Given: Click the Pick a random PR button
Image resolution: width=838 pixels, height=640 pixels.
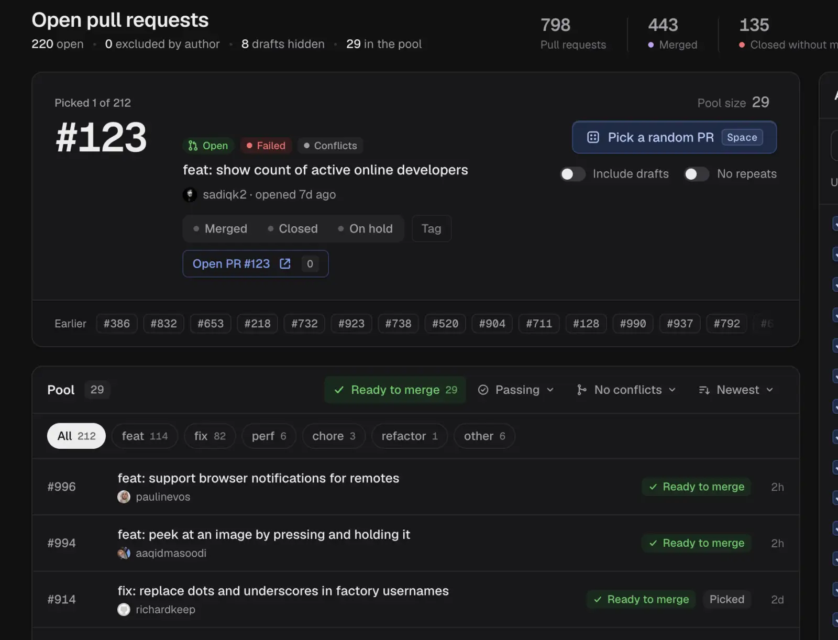Looking at the screenshot, I should pyautogui.click(x=674, y=137).
